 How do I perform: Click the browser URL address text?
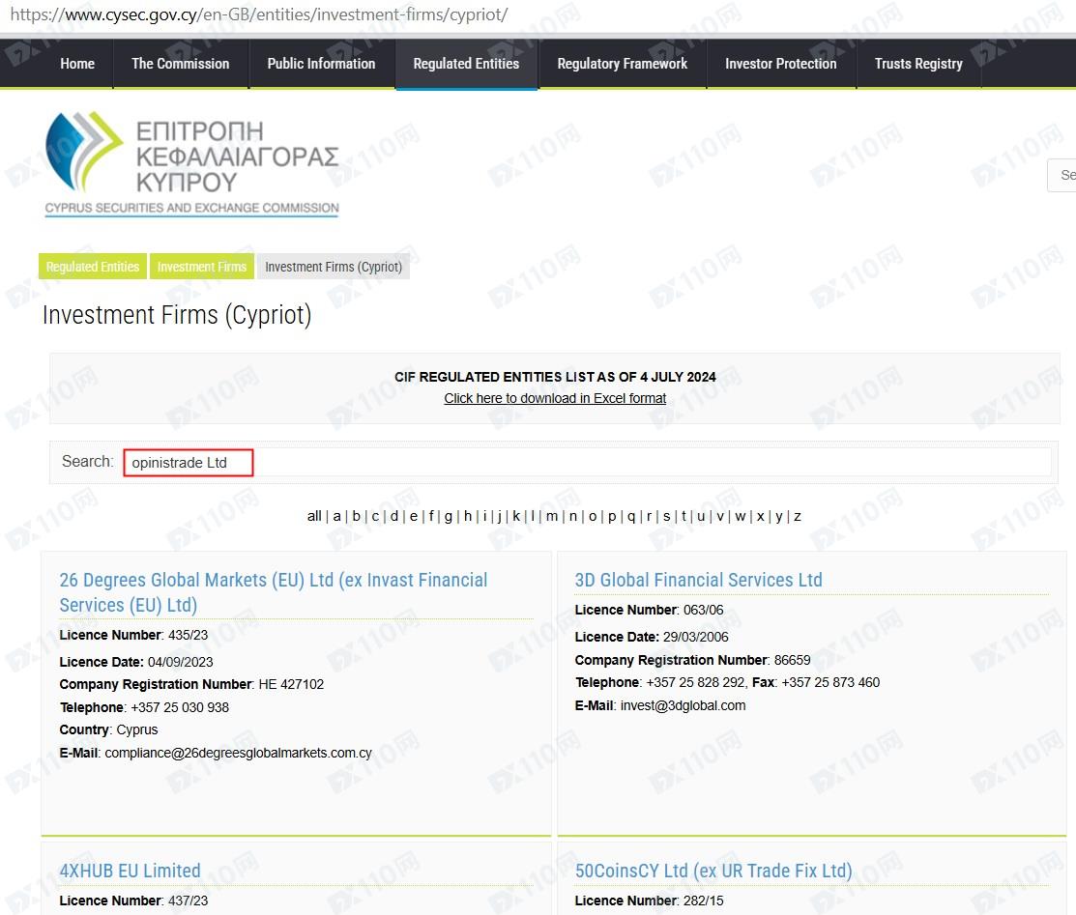pos(259,14)
